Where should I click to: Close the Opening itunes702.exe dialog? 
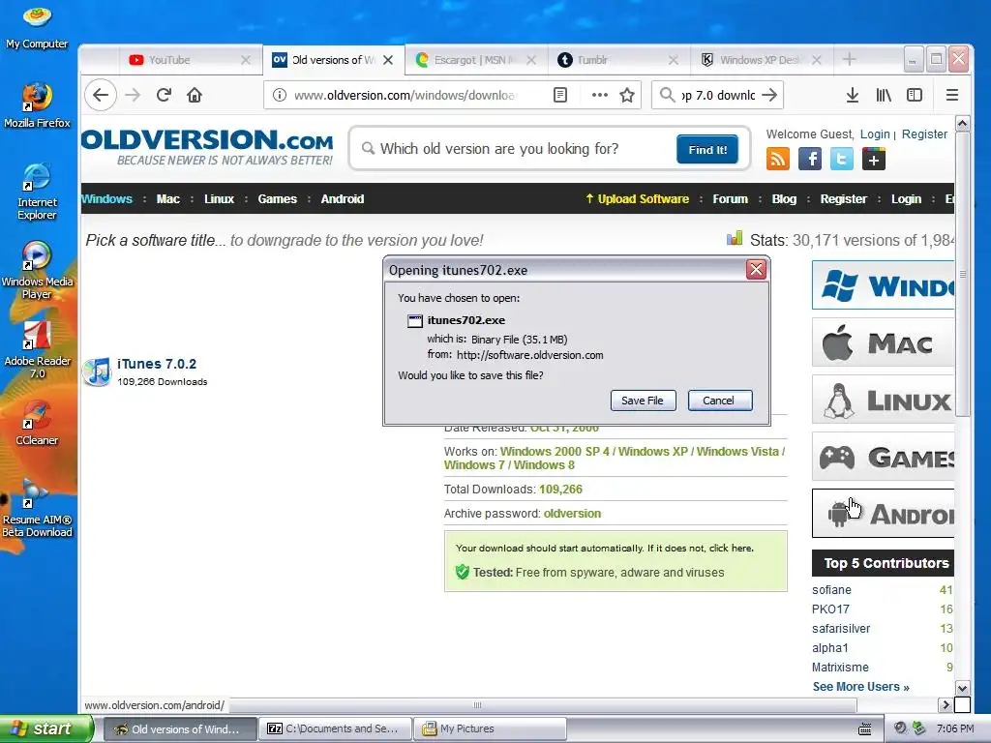(756, 270)
